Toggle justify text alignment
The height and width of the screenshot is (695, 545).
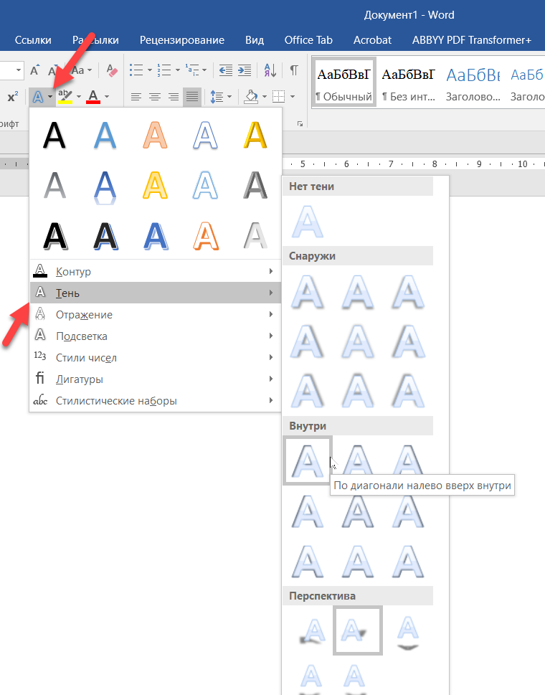coord(191,97)
